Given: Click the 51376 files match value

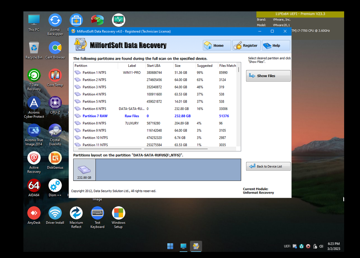Looking at the screenshot, I should 224,116.
